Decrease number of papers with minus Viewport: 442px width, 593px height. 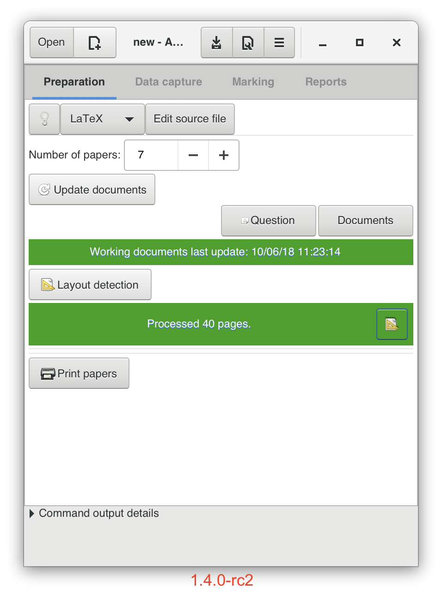point(193,155)
